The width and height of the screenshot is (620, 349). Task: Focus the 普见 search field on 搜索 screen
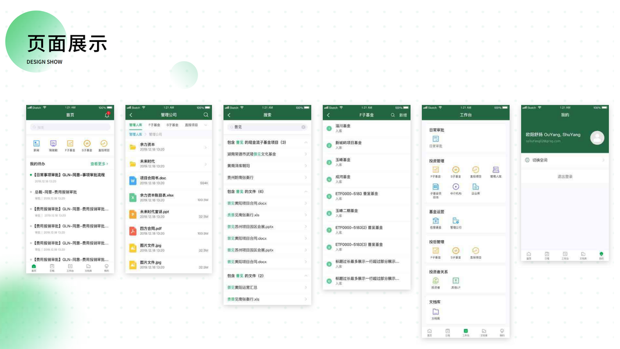(x=267, y=127)
